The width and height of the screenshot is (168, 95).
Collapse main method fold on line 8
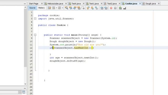coord(35,35)
